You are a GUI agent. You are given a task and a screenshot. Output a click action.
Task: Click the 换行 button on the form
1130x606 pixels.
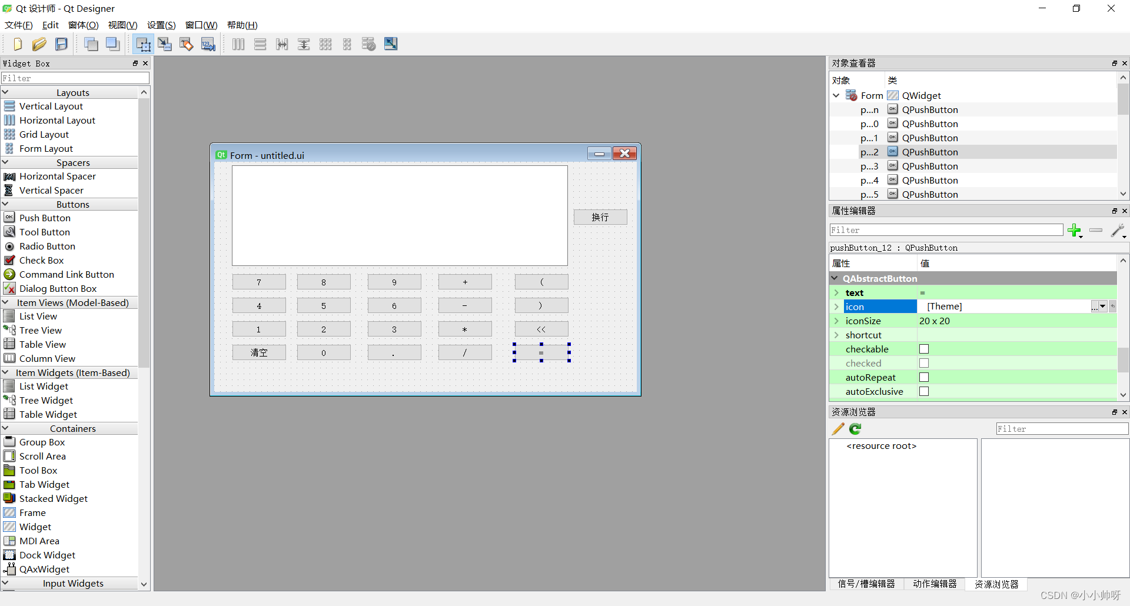click(600, 217)
